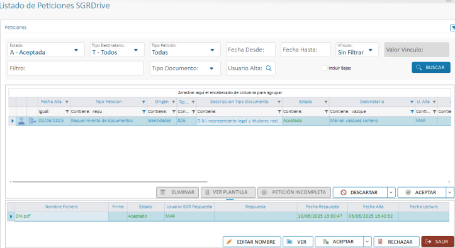Screen dimensions: 455x248
Task: Click the magnifier icon in Usuario Alta field
Action: click(269, 68)
